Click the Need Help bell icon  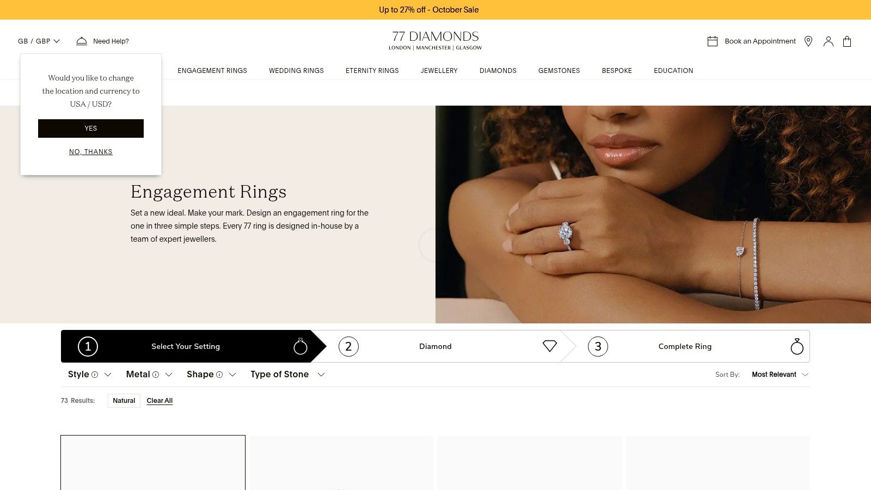coord(82,41)
